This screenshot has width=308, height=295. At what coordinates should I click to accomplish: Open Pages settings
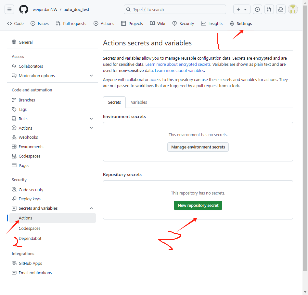pyautogui.click(x=52, y=165)
